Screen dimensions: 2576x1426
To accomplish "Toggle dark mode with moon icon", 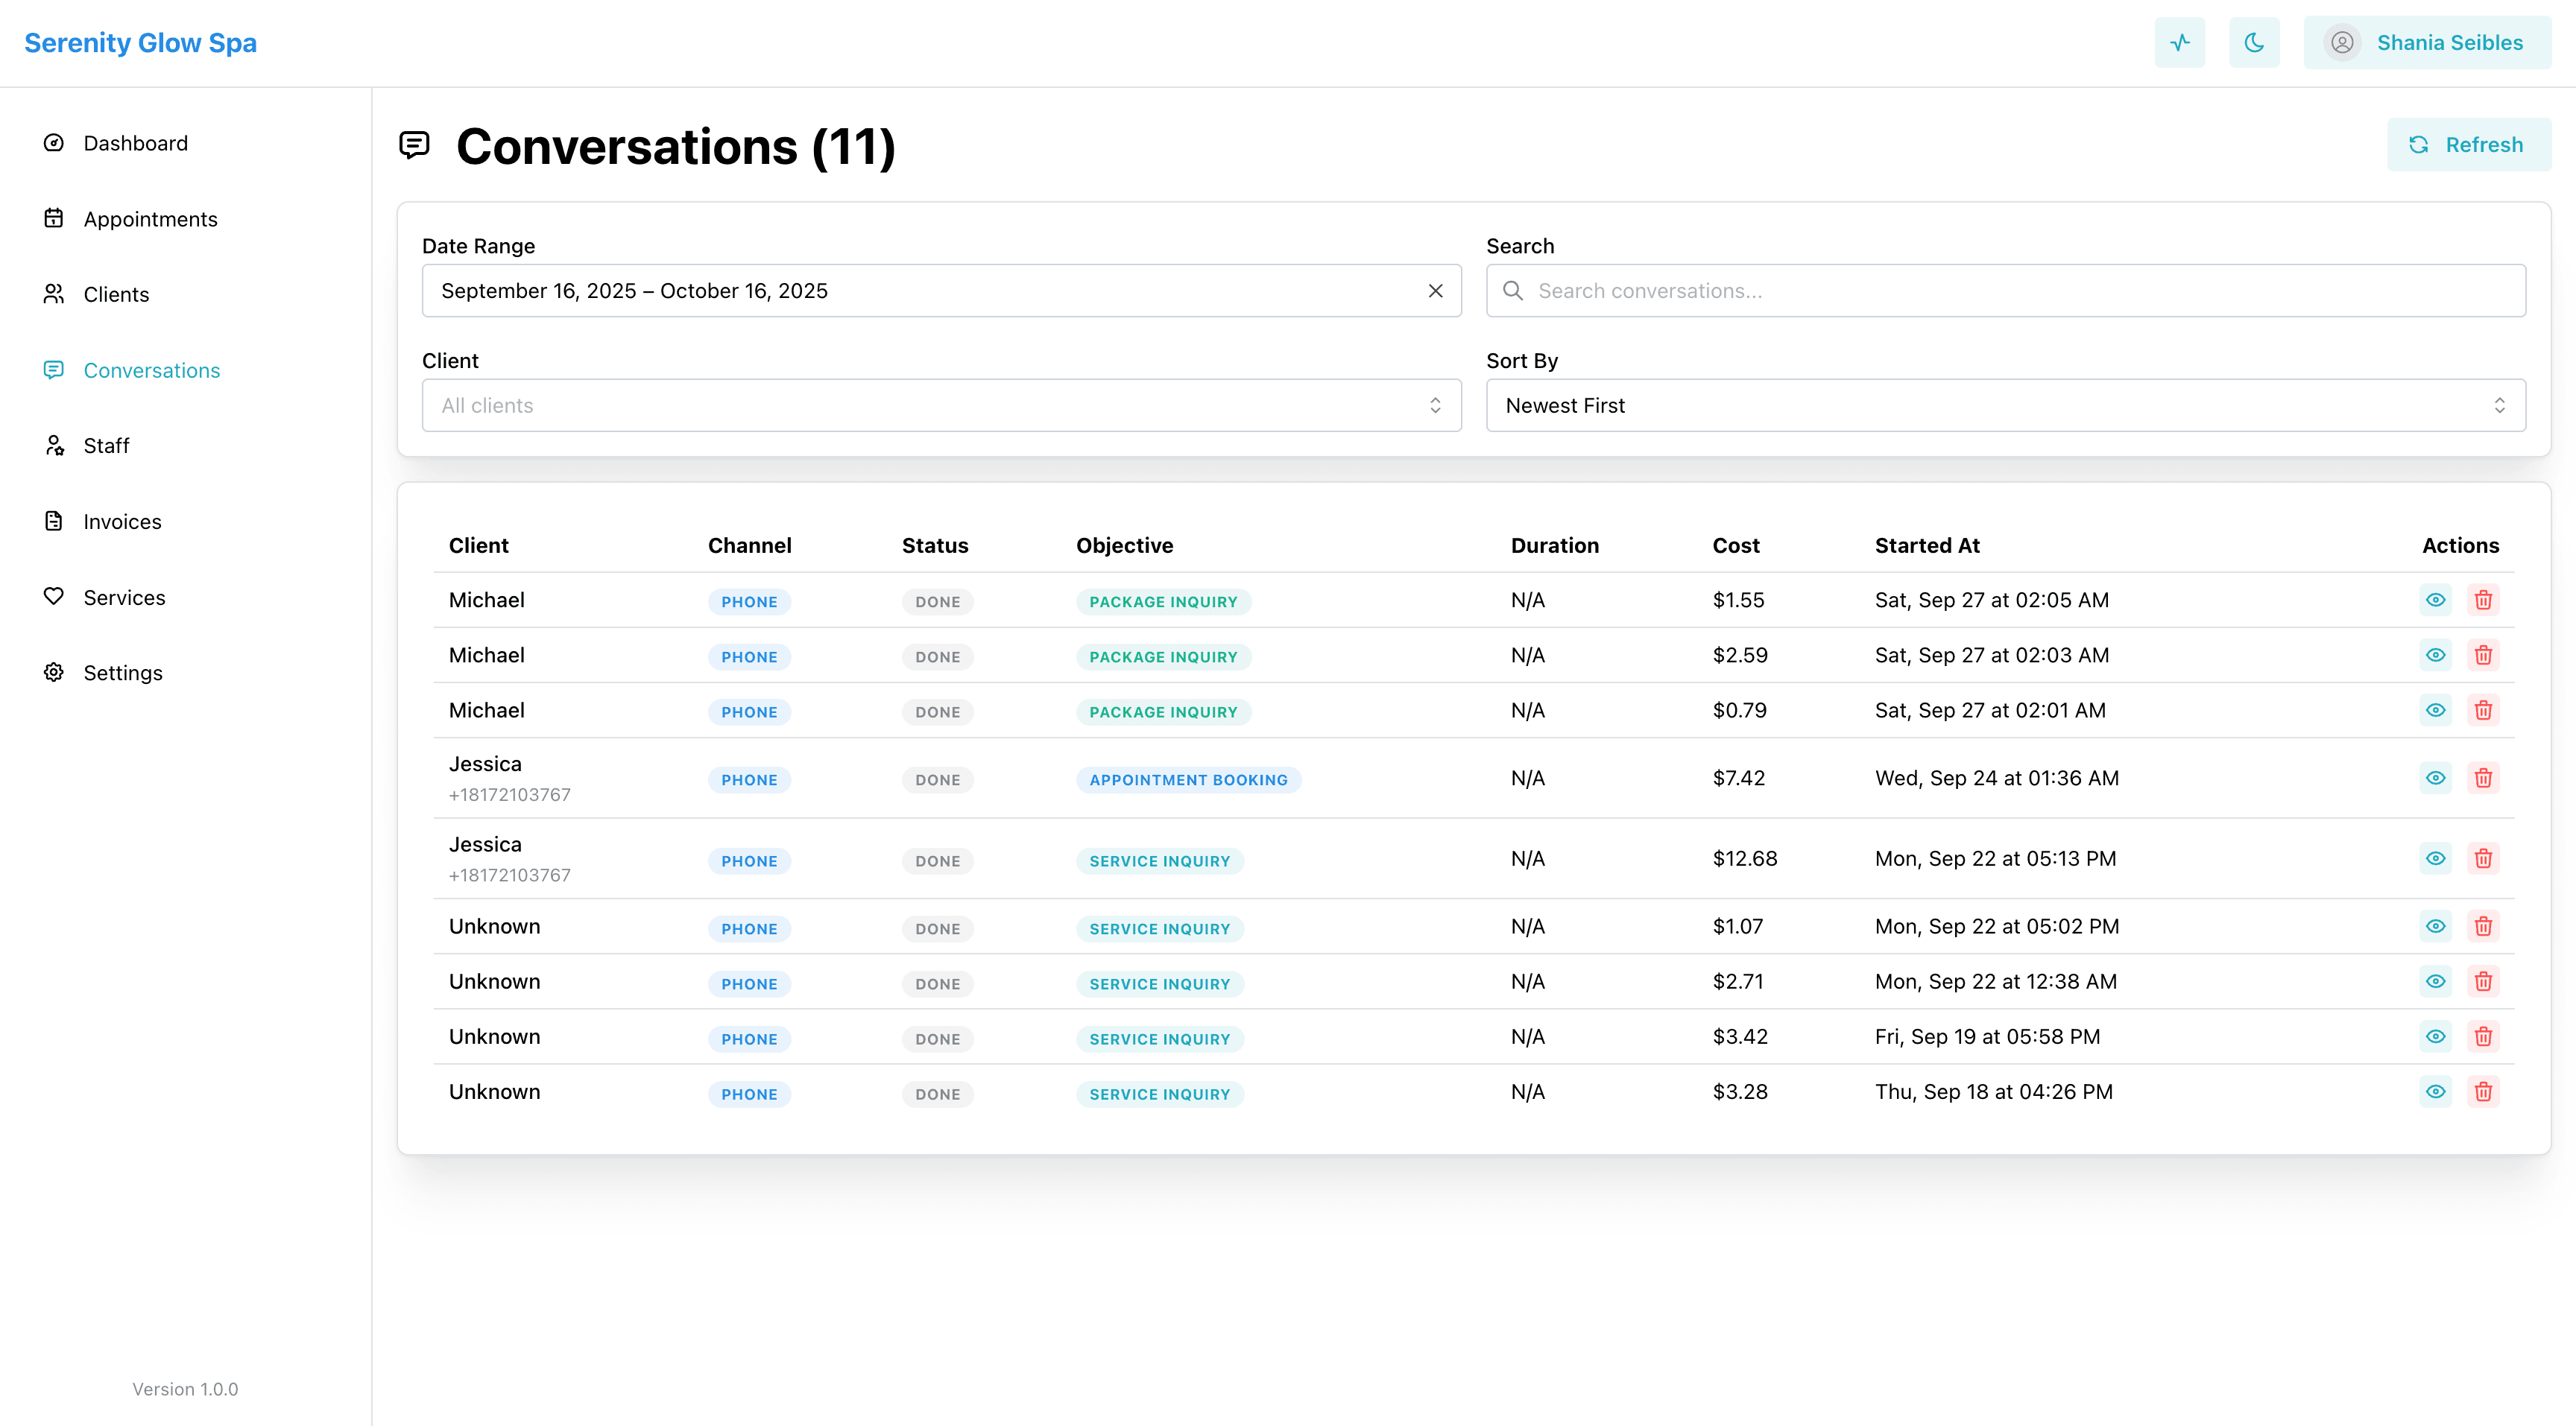I will [2253, 43].
